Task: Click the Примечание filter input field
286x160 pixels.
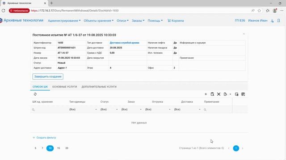Action: click(x=218, y=110)
